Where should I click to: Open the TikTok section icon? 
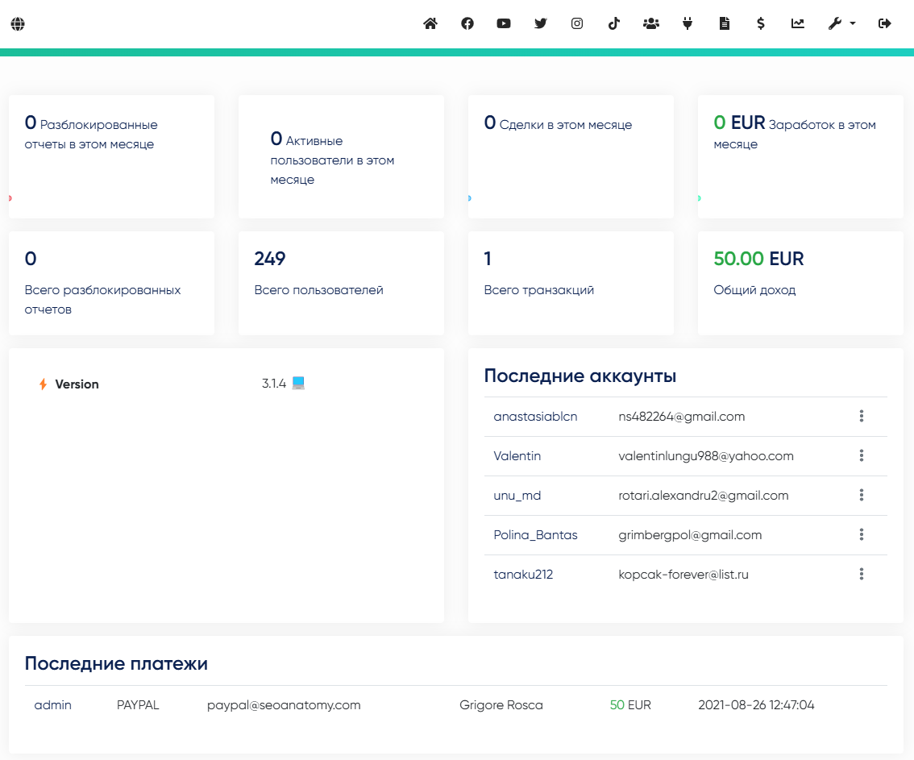(x=614, y=23)
